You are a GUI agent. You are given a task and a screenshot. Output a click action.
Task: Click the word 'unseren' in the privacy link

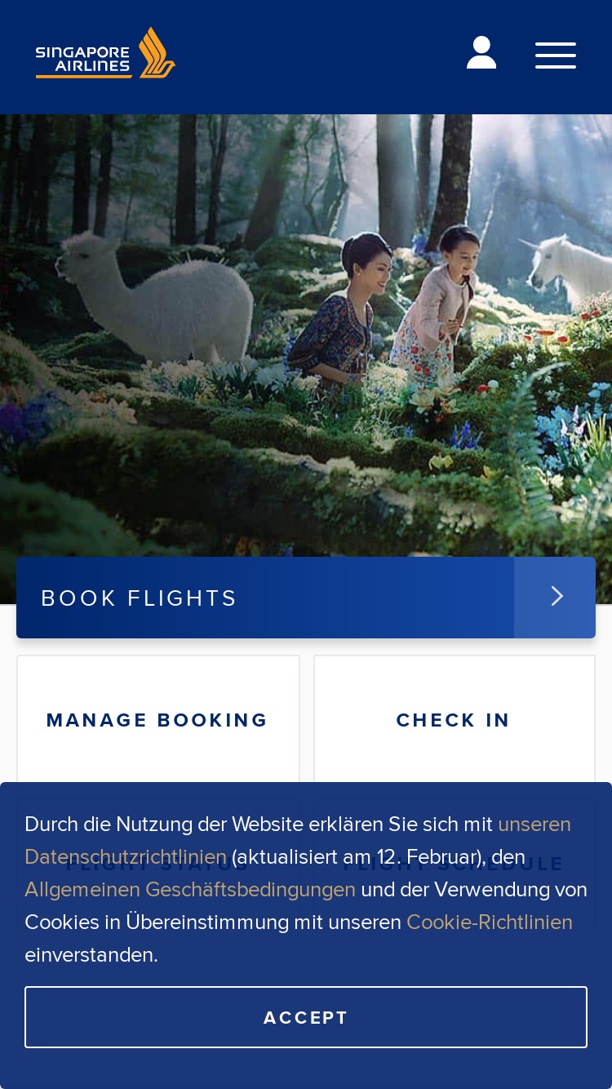[x=534, y=824]
